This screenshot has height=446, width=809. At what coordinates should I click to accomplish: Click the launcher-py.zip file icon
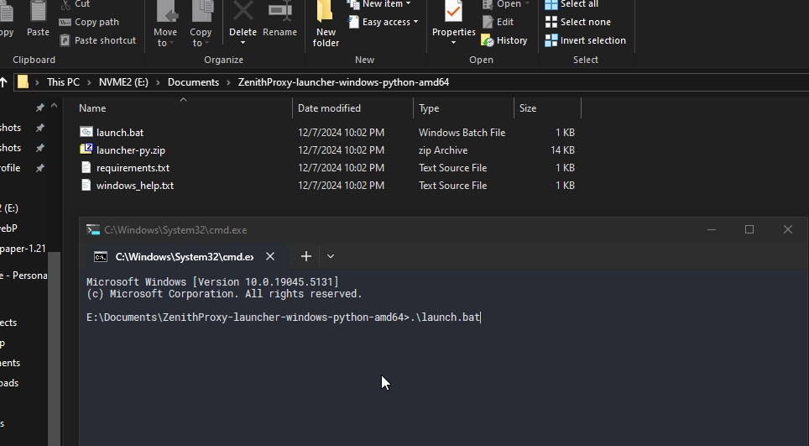coord(86,150)
